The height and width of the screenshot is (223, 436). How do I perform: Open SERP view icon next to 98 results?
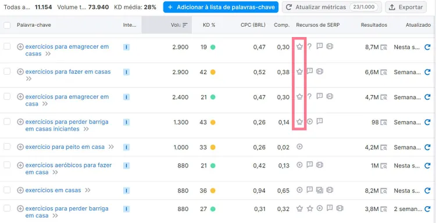click(384, 122)
